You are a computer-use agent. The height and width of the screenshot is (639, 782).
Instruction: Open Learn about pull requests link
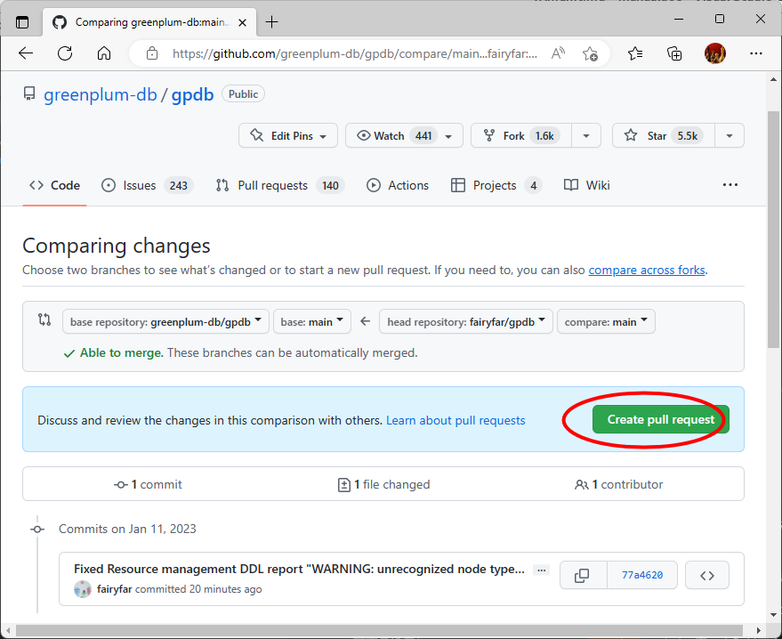[x=455, y=421]
